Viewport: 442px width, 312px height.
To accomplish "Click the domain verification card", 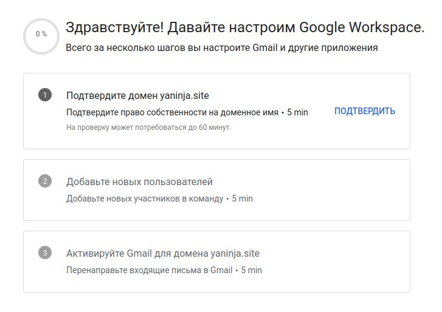I will click(216, 111).
